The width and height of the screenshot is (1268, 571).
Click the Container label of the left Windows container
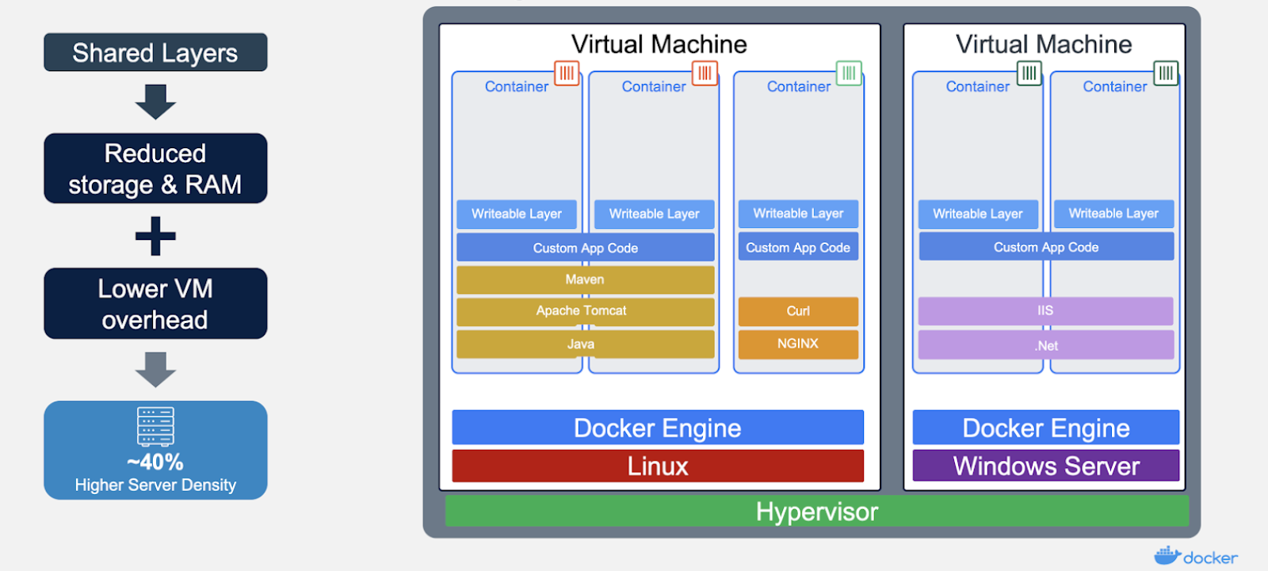978,86
